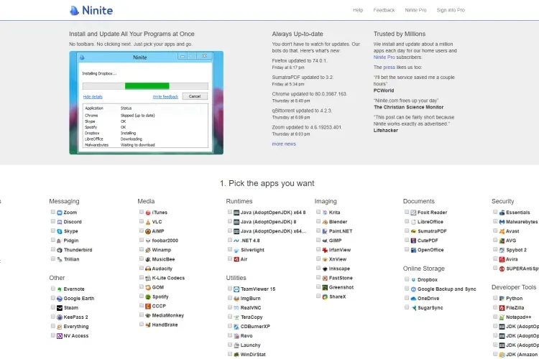Click the GIMP app icon
The height and width of the screenshot is (359, 539).
(325, 241)
